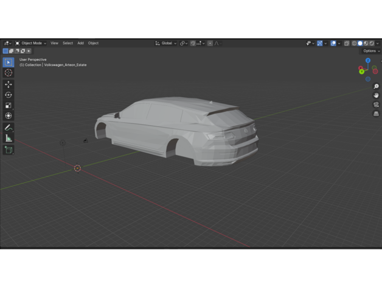Pick the Transform tool
The width and height of the screenshot is (382, 287).
point(9,116)
